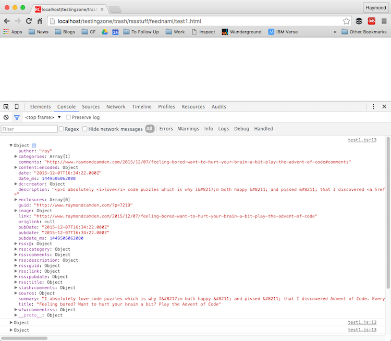Image resolution: width=391 pixels, height=341 pixels.
Task: Filter console by Warnings
Action: pos(189,129)
